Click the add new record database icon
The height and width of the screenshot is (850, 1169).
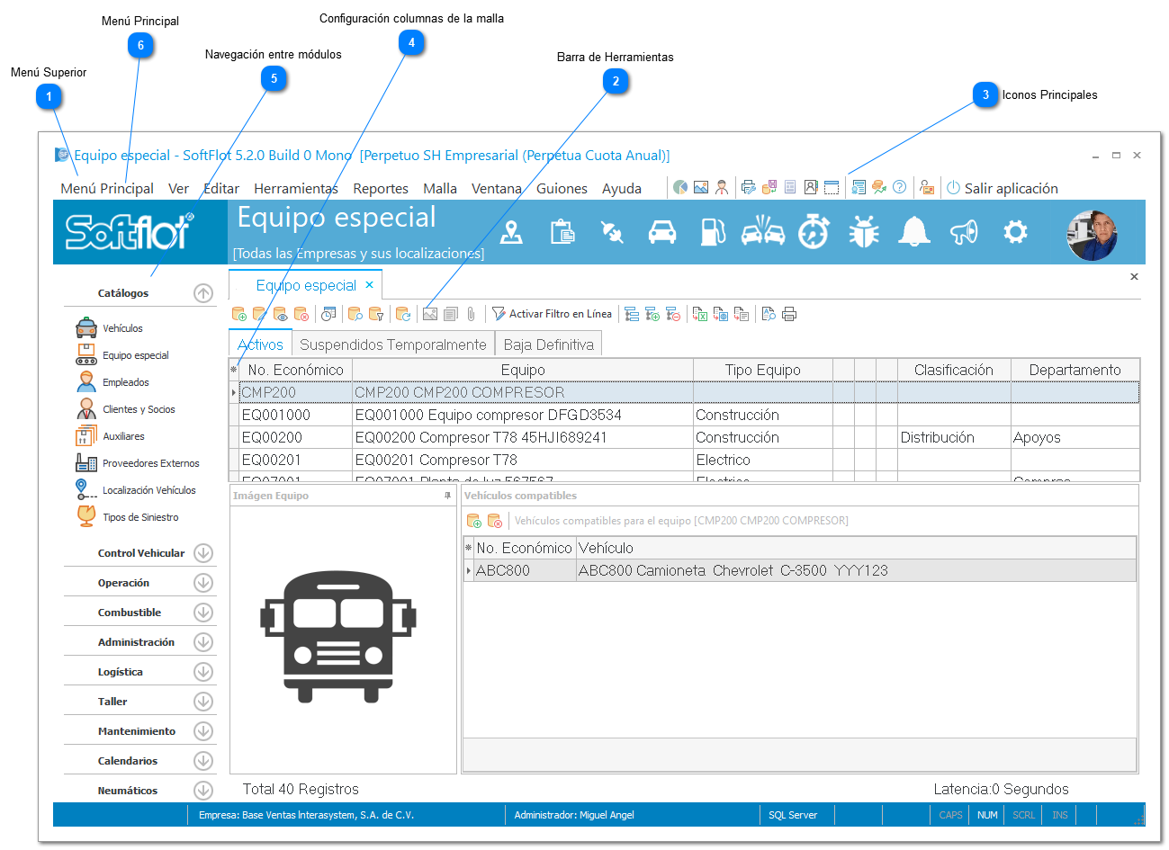pos(238,314)
